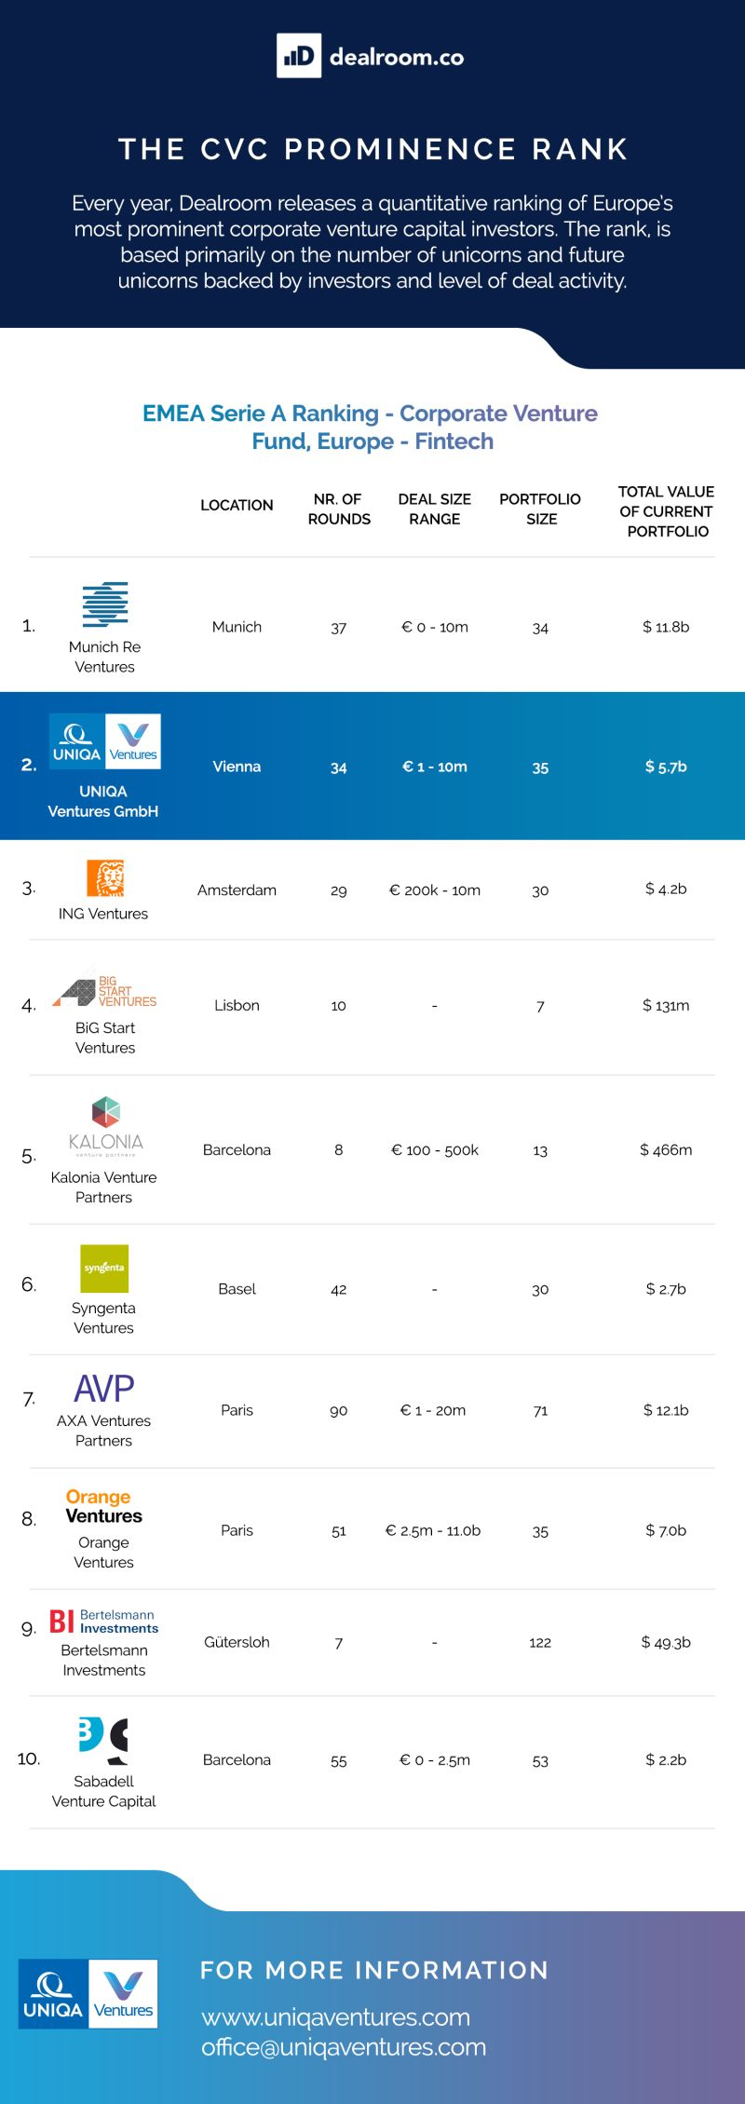Viewport: 745px width, 2104px height.
Task: Click the rank number 10.
Action: 29,1758
